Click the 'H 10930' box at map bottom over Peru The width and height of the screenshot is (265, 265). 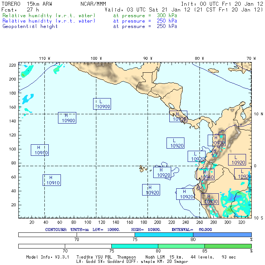tap(210, 199)
